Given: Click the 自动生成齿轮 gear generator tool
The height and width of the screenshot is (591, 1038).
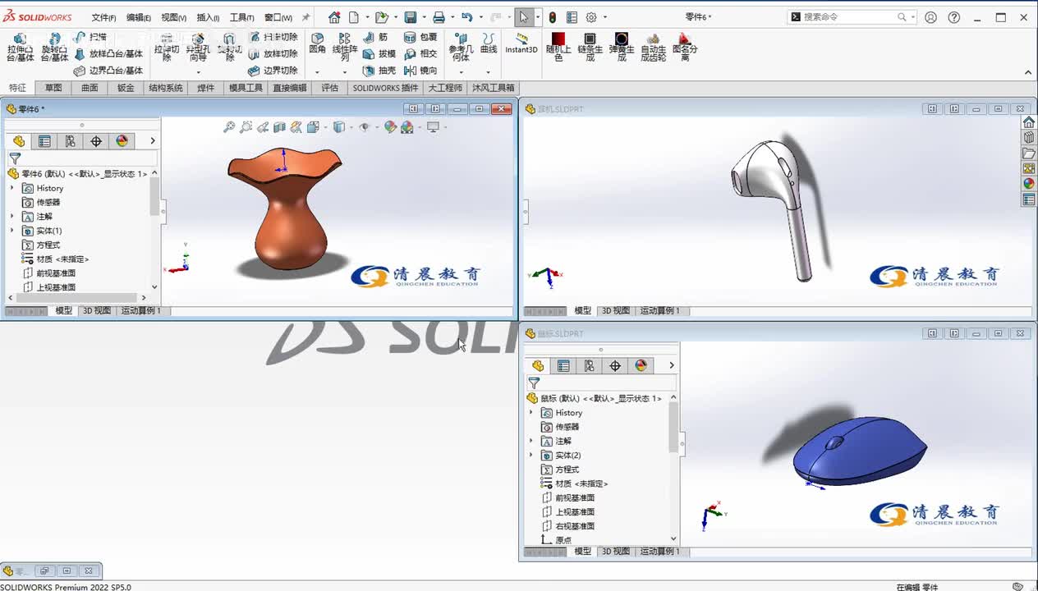Looking at the screenshot, I should pyautogui.click(x=653, y=48).
